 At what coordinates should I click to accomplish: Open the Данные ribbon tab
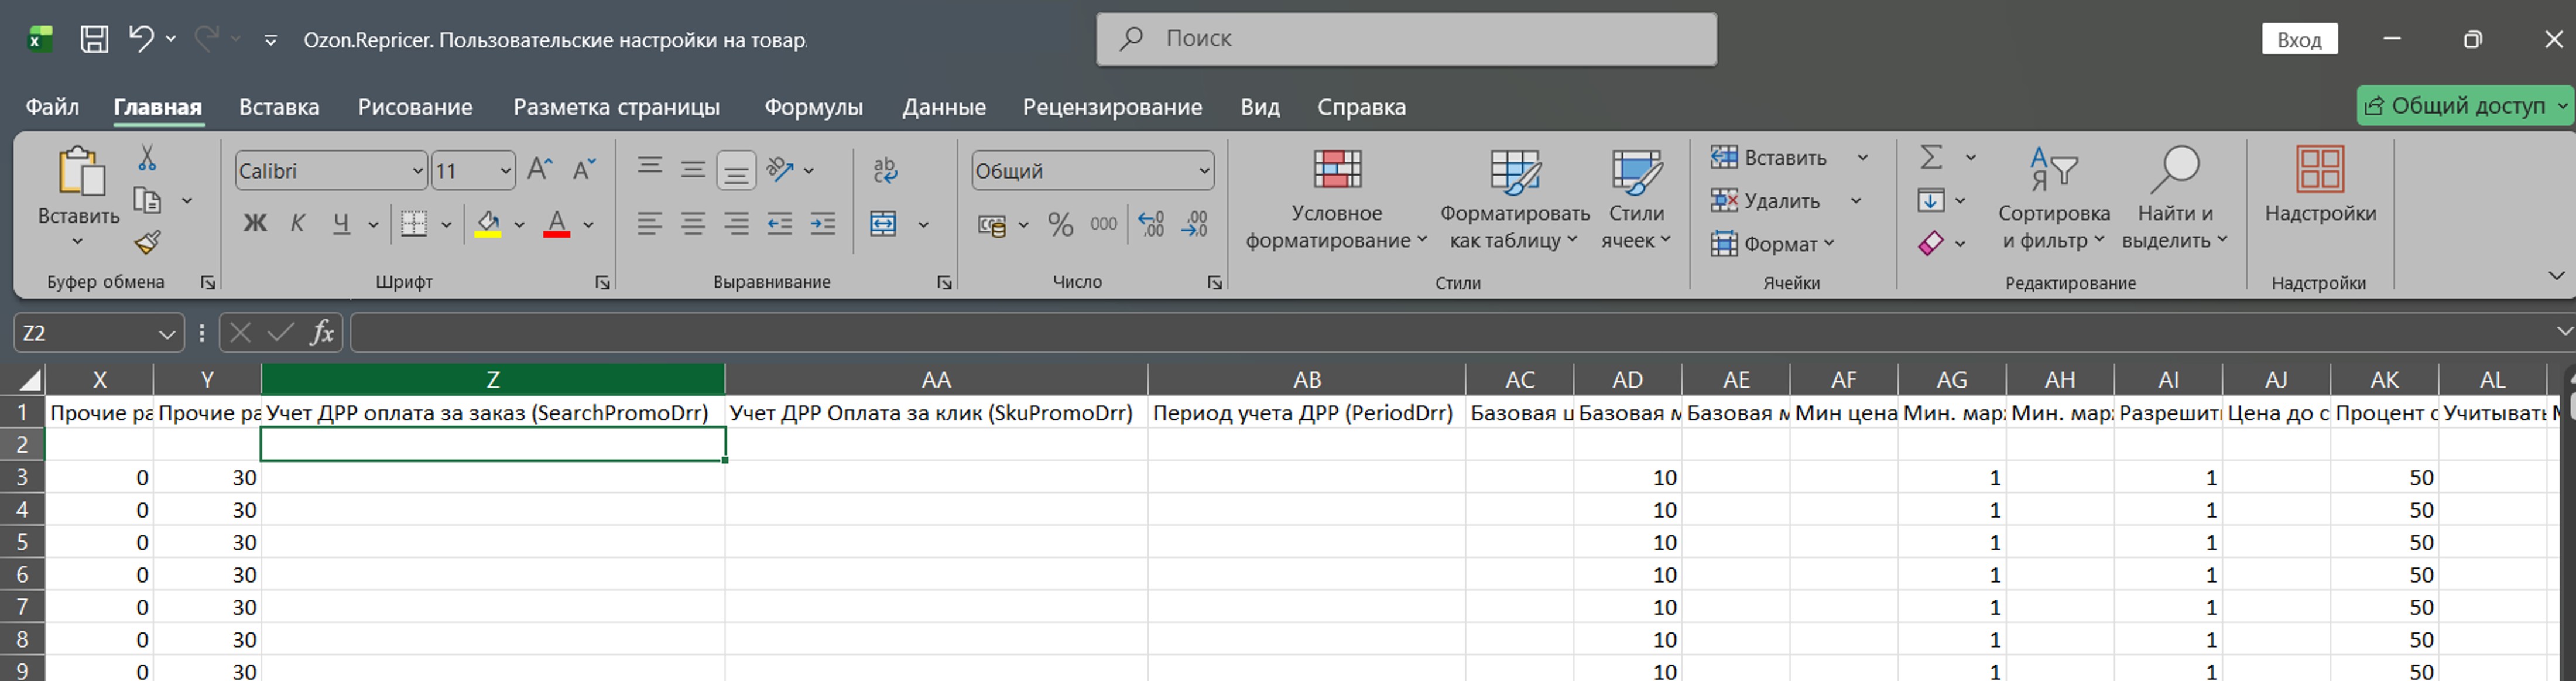(943, 107)
